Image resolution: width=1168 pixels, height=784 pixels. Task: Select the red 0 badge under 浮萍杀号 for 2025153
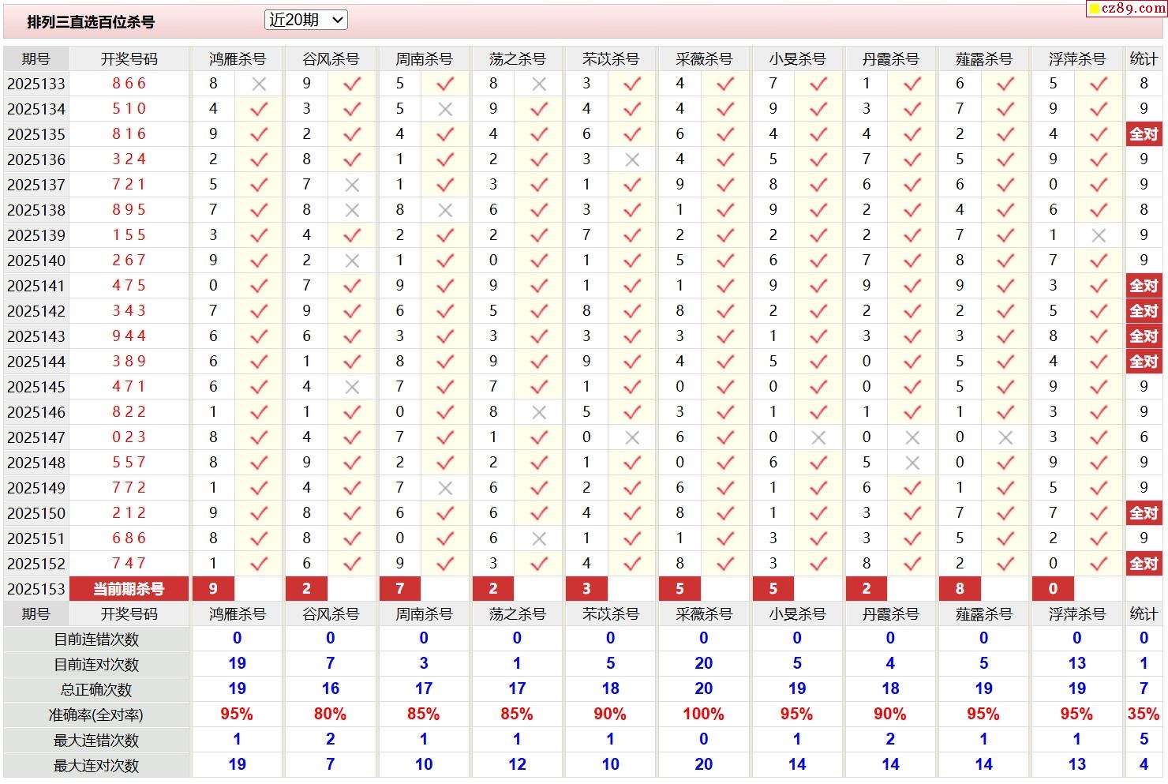[1053, 589]
